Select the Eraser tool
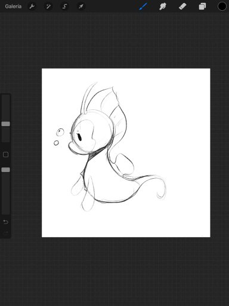This screenshot has width=229, height=306. click(182, 7)
